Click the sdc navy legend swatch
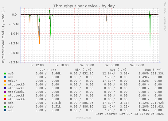The width and height of the screenshot is (168, 121). tap(5, 110)
